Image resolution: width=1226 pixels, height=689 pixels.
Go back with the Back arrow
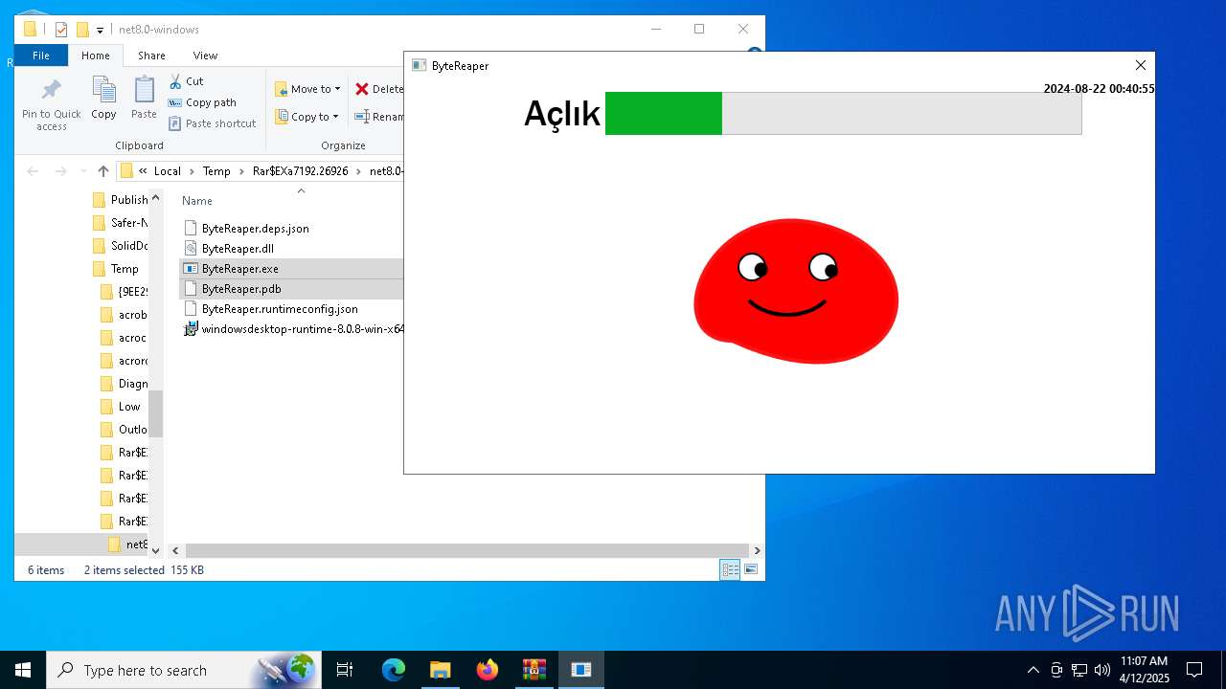click(33, 171)
